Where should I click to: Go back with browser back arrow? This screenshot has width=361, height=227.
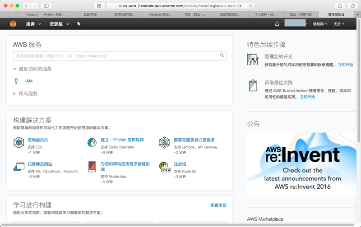click(27, 6)
